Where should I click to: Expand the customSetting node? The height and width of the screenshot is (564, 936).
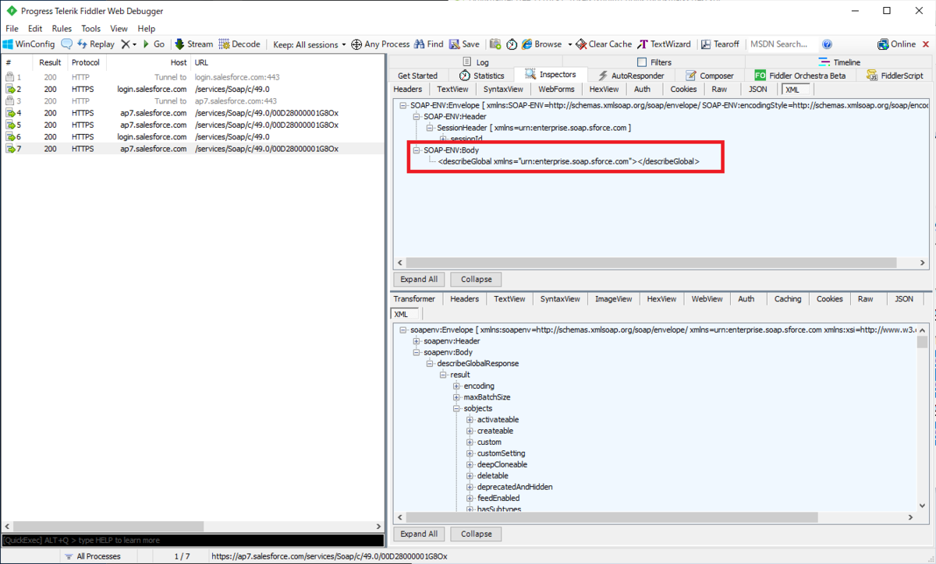tap(470, 453)
